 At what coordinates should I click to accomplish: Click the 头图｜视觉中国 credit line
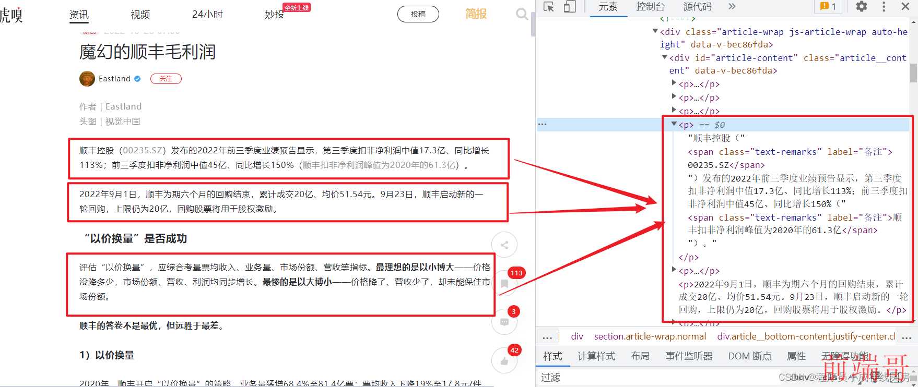click(x=110, y=122)
